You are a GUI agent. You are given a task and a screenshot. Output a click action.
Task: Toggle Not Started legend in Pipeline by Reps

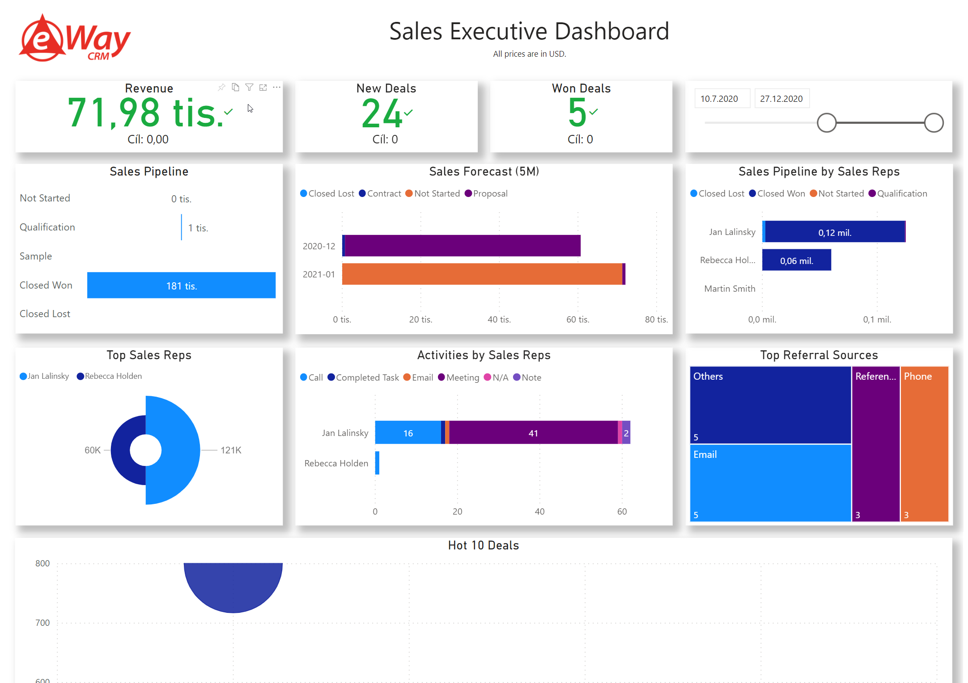[x=837, y=193]
